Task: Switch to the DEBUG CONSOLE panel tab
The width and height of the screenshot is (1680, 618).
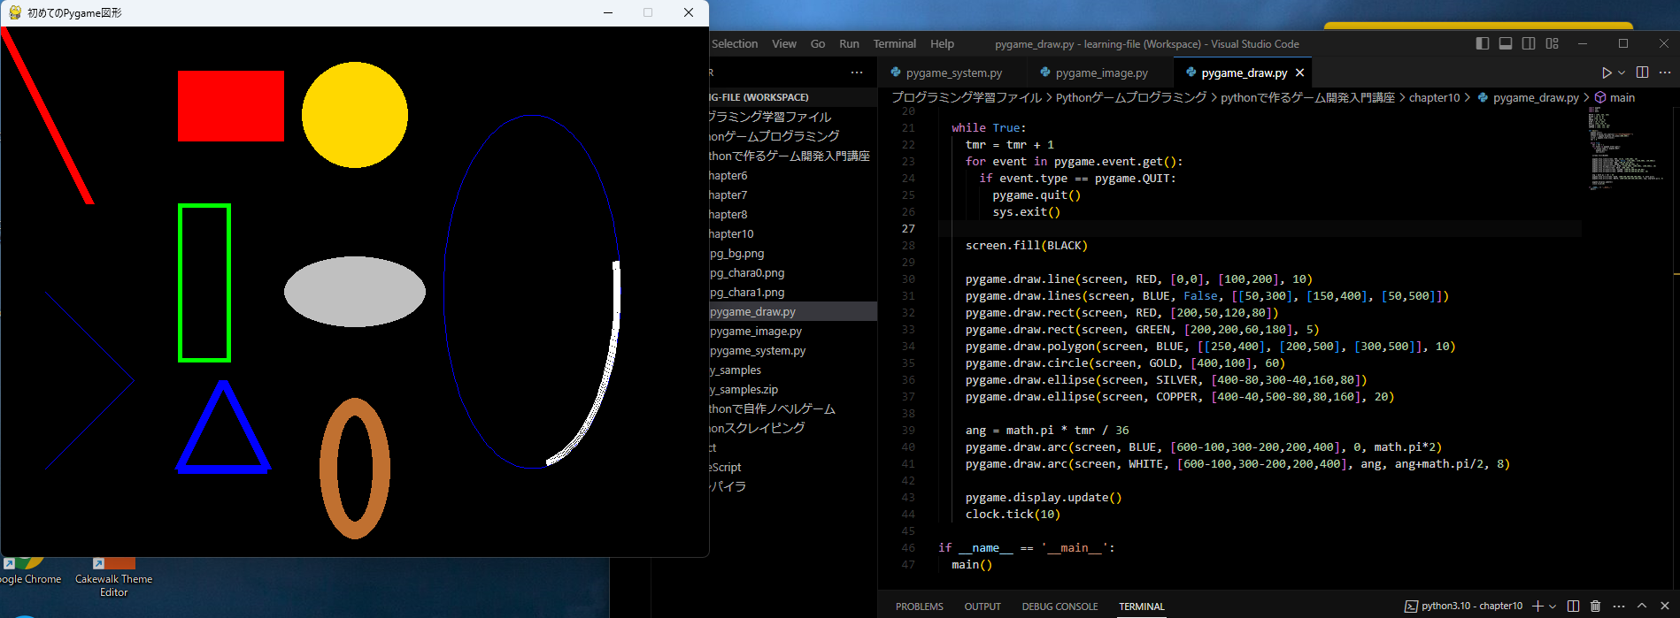Action: [1060, 607]
